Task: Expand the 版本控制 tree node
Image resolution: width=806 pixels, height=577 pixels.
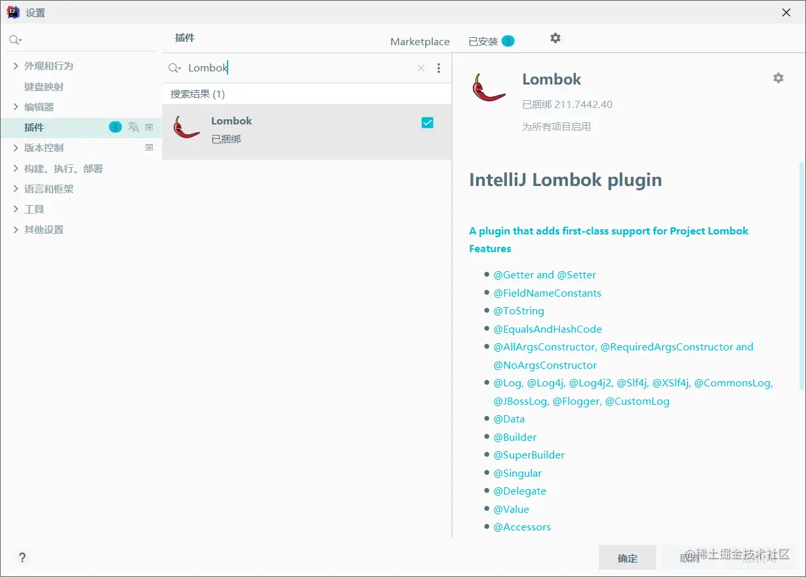Action: tap(16, 147)
